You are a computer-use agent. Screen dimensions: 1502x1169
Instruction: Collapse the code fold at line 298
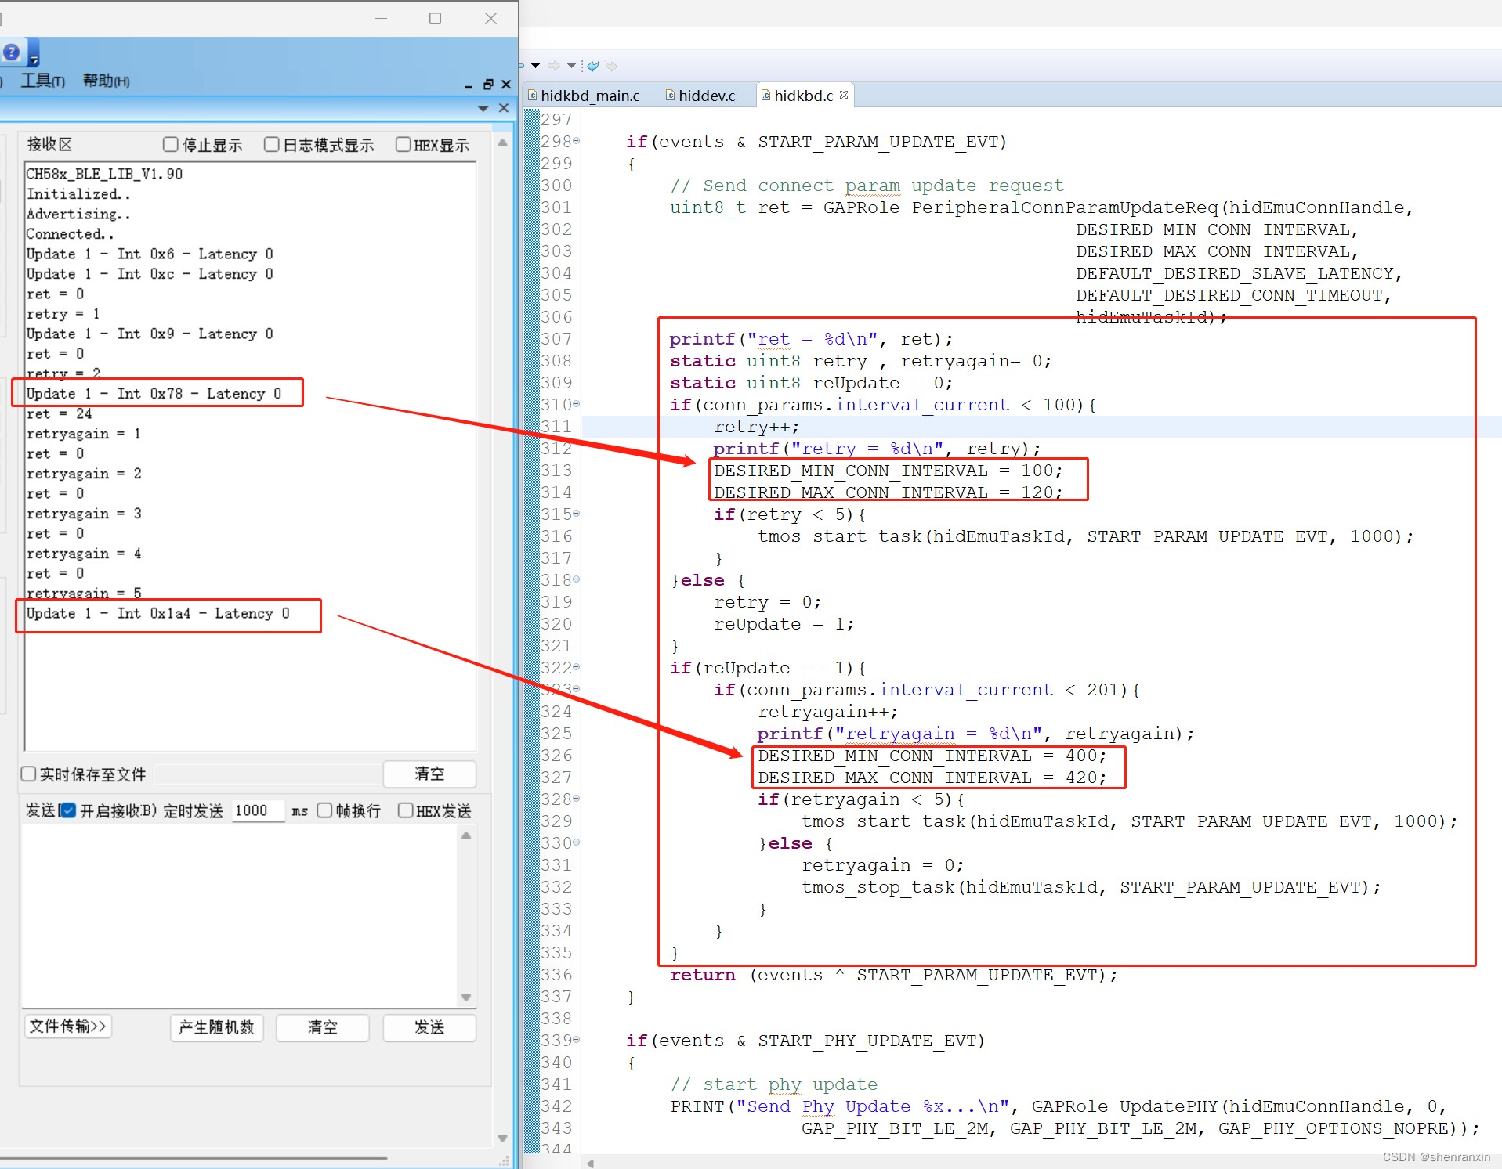577,141
